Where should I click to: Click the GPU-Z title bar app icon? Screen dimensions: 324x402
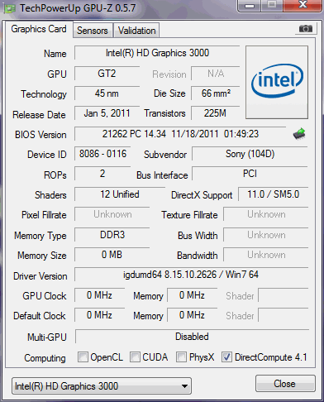click(9, 8)
